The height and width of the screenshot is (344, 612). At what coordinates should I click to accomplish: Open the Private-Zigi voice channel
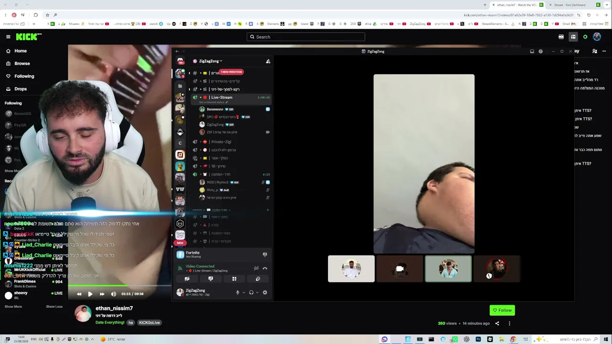point(231,142)
